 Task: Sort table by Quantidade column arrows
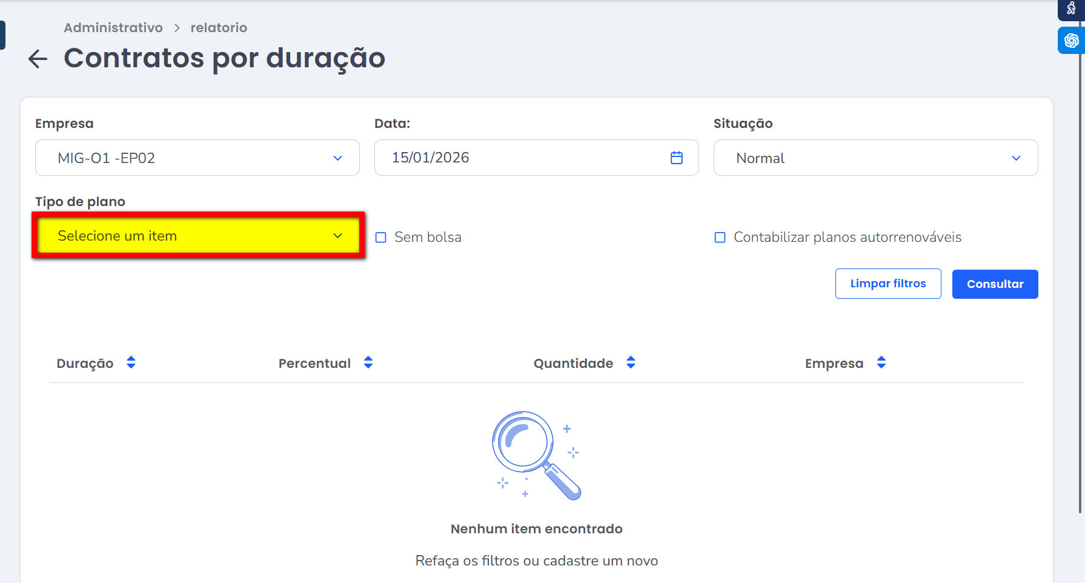631,362
